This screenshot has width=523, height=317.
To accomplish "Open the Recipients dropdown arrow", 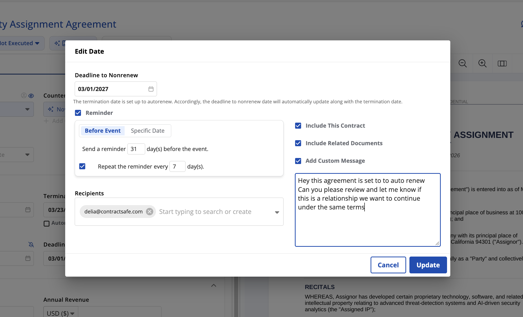I will pos(277,212).
